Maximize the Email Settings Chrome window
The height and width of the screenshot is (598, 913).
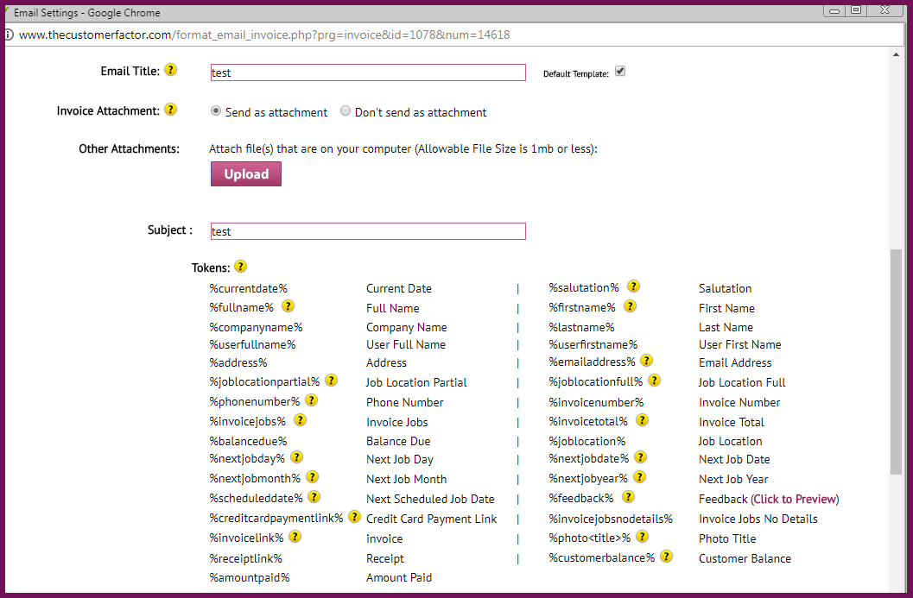point(856,9)
